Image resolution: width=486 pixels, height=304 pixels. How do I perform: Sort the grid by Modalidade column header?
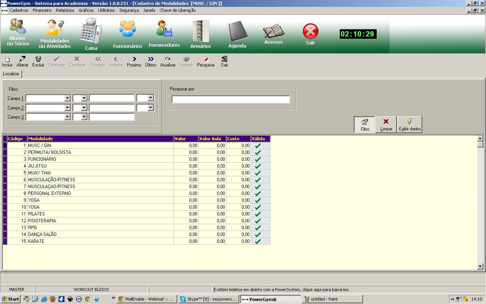pos(100,139)
